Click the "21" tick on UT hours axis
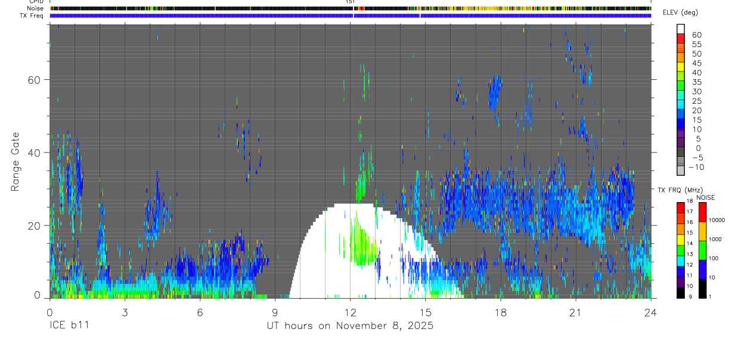The height and width of the screenshot is (338, 732). (575, 313)
